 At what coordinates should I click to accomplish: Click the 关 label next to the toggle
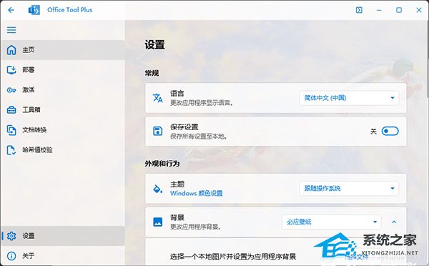pyautogui.click(x=373, y=132)
